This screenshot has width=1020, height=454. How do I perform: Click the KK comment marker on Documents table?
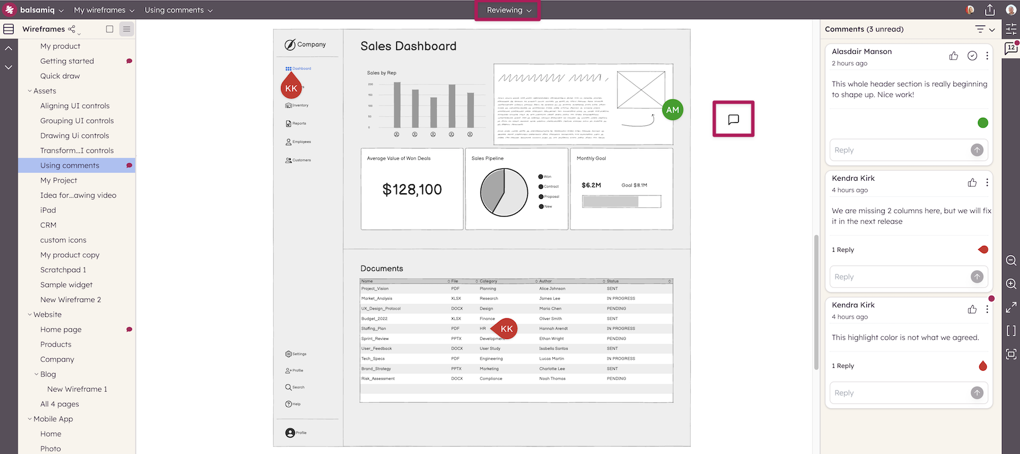coord(506,329)
